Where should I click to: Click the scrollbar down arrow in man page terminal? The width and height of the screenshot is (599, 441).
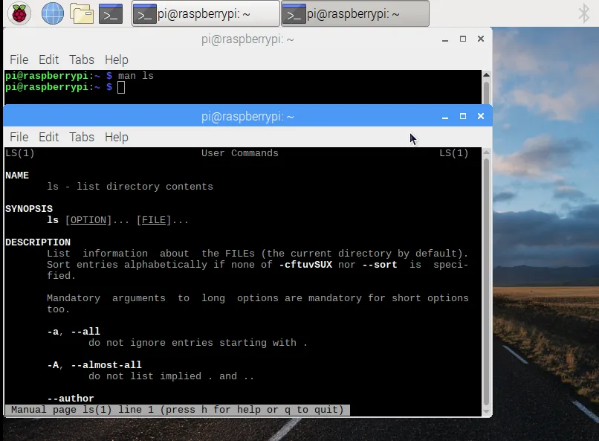[x=486, y=410]
